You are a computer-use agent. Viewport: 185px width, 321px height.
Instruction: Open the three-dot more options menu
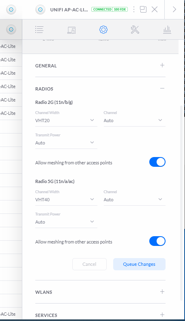(134, 9)
